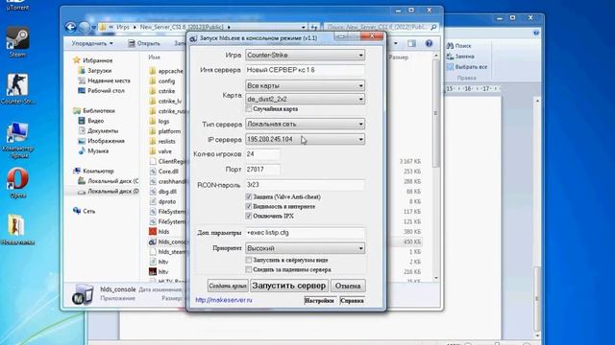Select the dbg.dll file
Image resolution: width=615 pixels, height=345 pixels.
[163, 192]
